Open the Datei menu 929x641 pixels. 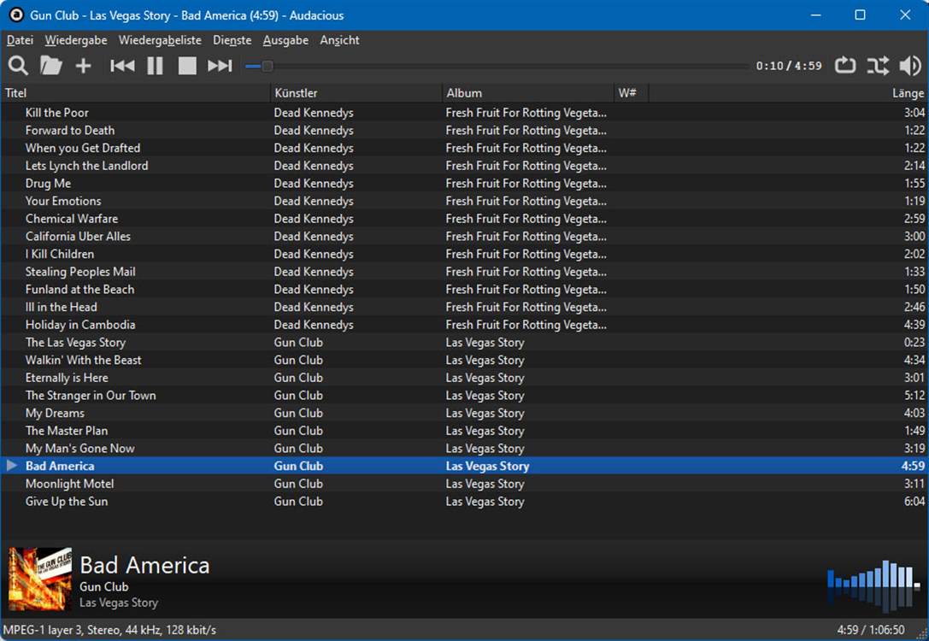(x=20, y=39)
